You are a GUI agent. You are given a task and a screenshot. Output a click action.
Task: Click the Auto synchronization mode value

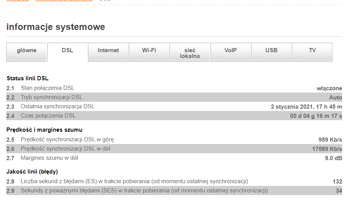(x=335, y=98)
